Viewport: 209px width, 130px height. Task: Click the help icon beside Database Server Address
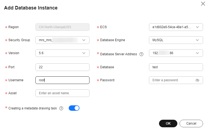[141, 54]
